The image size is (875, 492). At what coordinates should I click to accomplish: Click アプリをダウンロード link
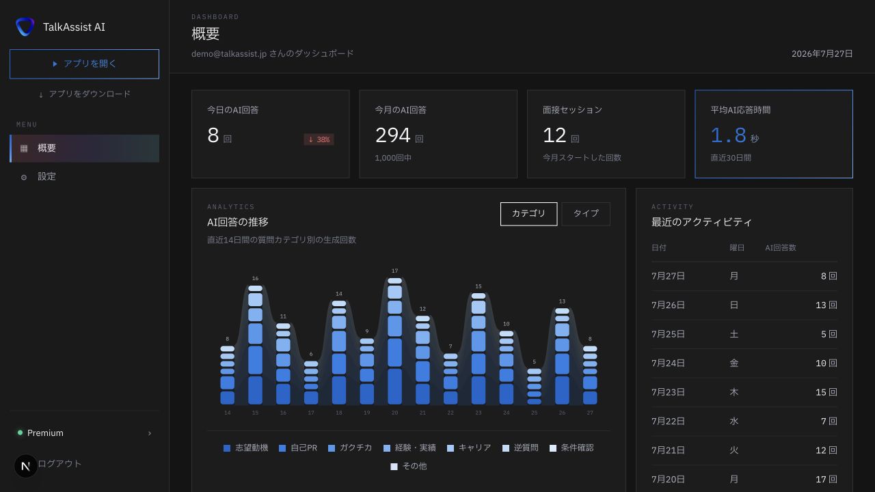coord(84,94)
